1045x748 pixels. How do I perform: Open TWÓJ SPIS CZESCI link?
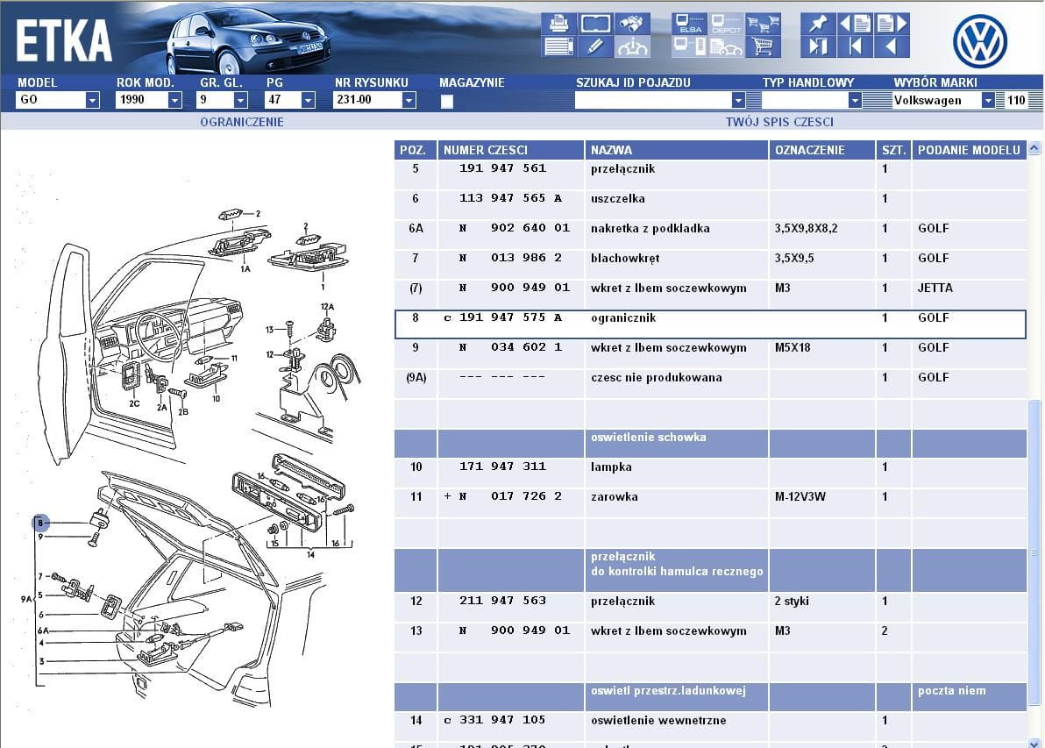[x=779, y=122]
